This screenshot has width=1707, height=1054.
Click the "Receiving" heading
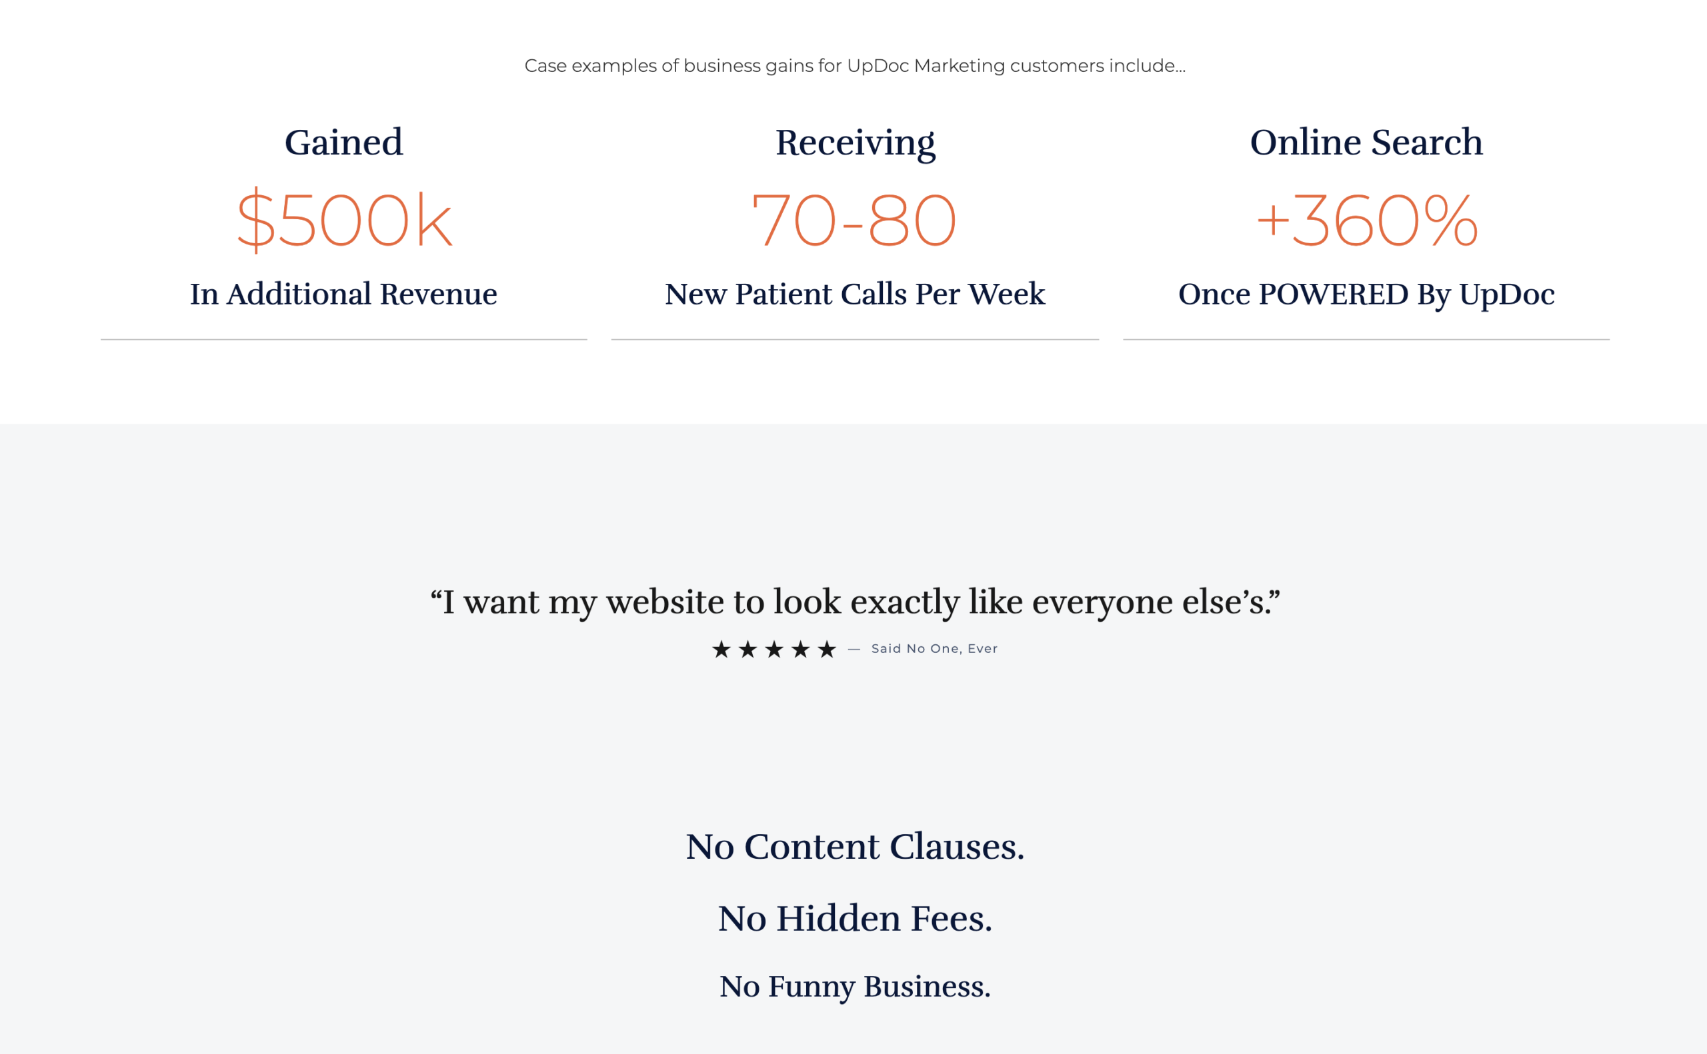(856, 142)
